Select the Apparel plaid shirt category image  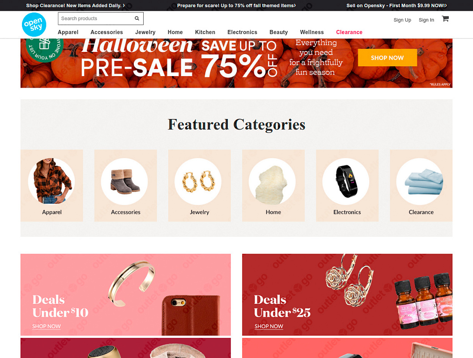pos(51,182)
